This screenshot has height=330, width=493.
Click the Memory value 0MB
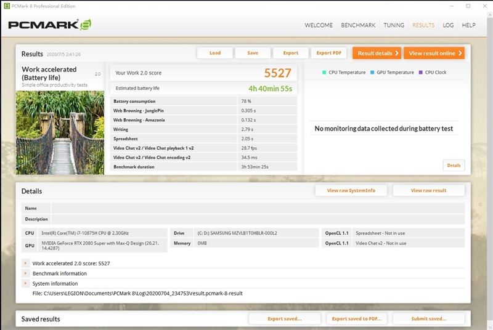click(202, 243)
